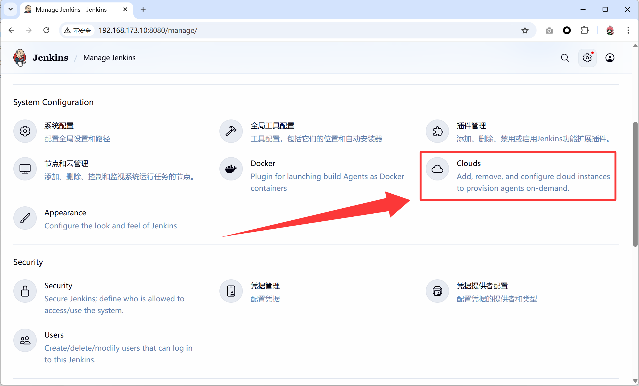Open the Security padlock icon

25,291
